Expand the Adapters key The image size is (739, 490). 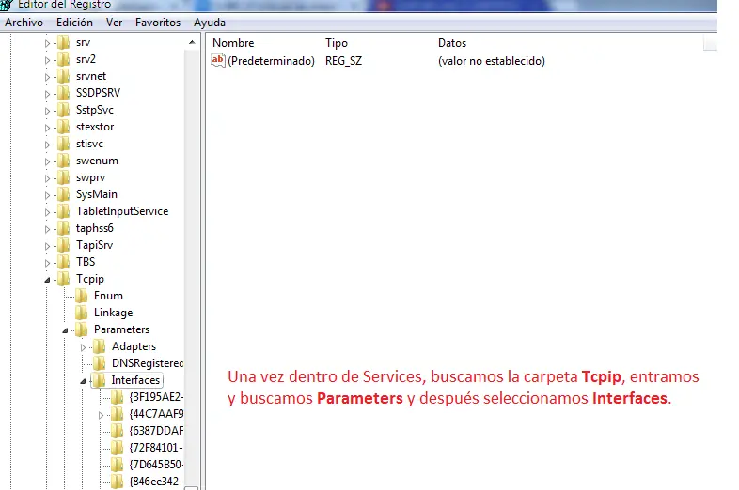pyautogui.click(x=83, y=347)
